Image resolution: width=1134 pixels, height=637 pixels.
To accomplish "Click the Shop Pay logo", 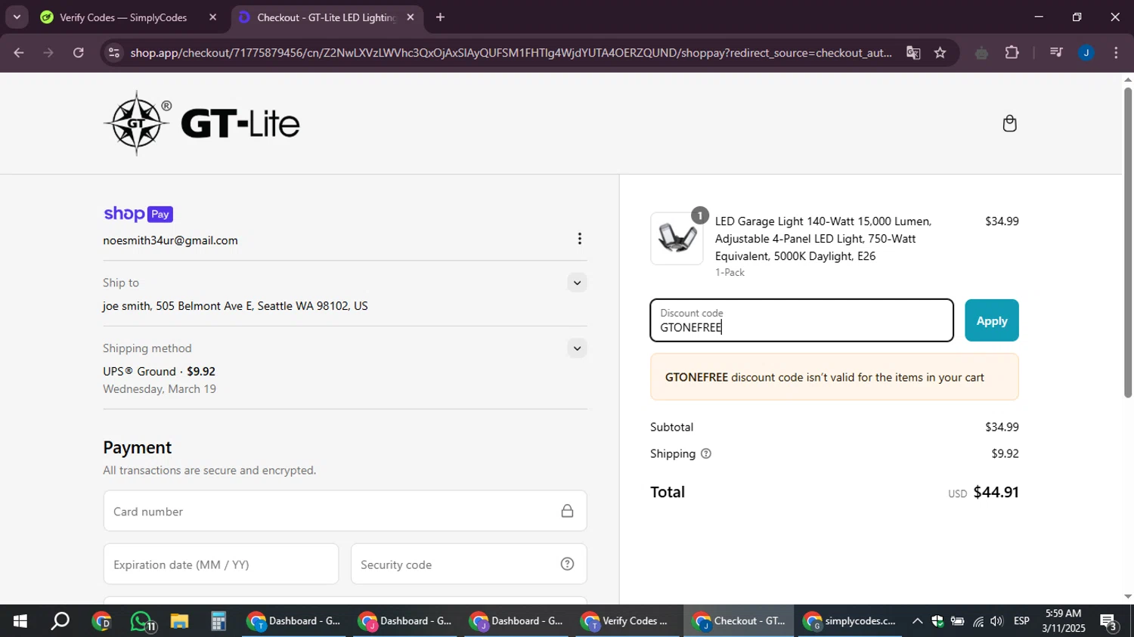I will click(x=138, y=214).
